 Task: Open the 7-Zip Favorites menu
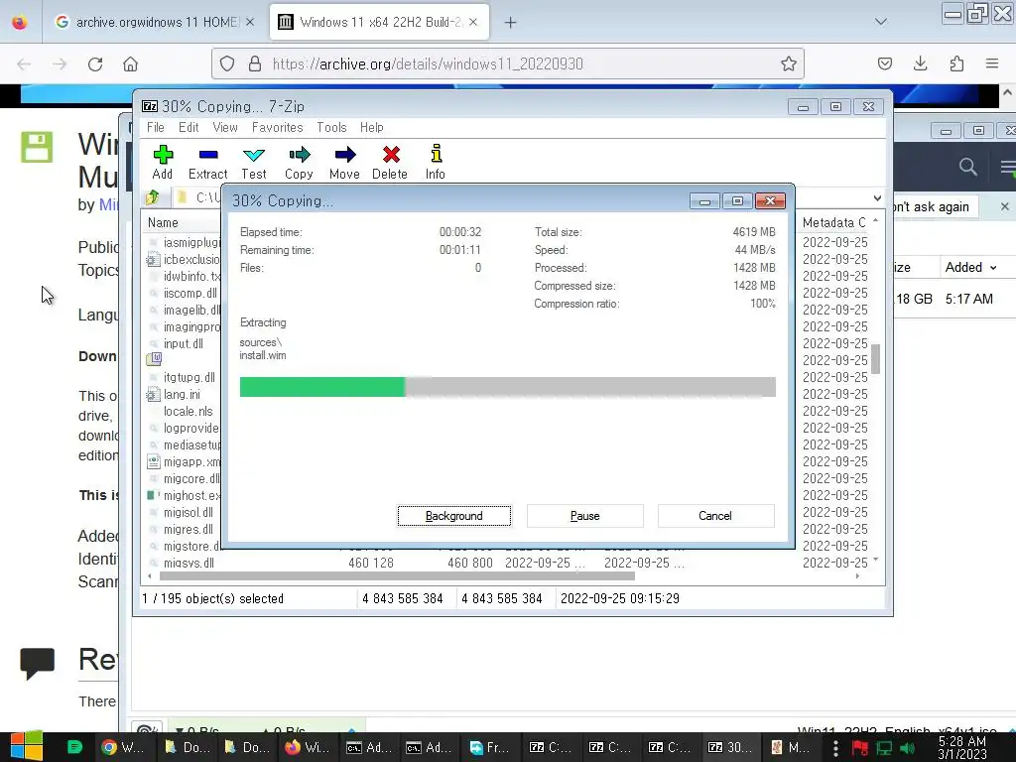pyautogui.click(x=278, y=128)
